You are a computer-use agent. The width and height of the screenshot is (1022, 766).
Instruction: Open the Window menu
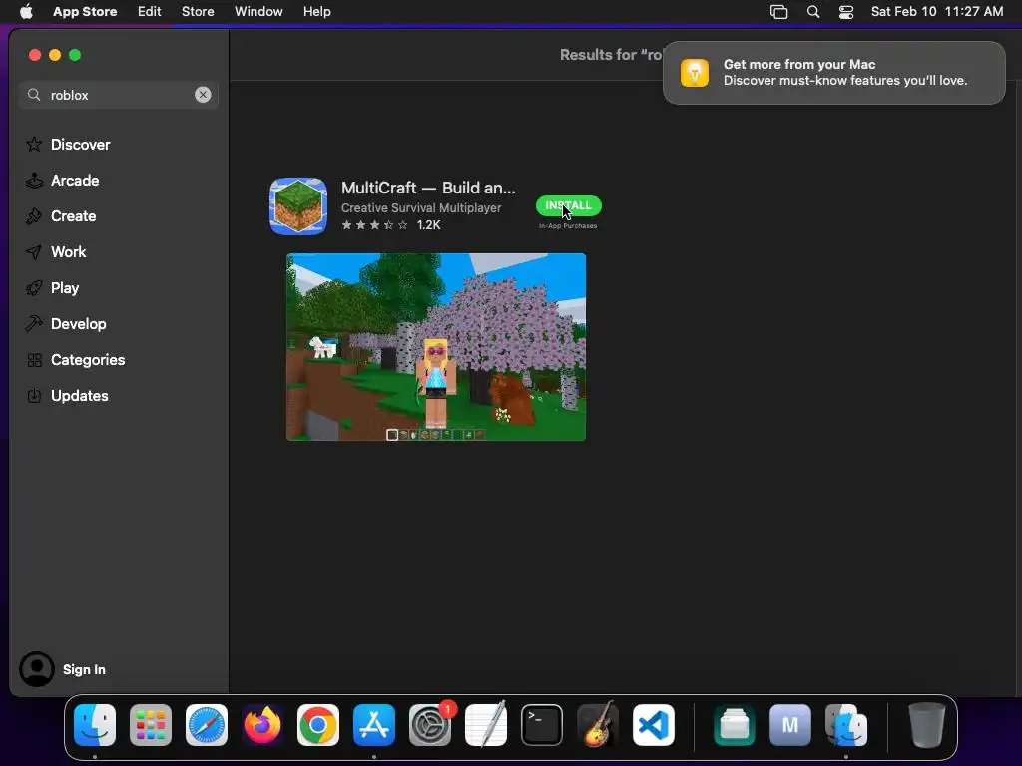[x=258, y=12]
